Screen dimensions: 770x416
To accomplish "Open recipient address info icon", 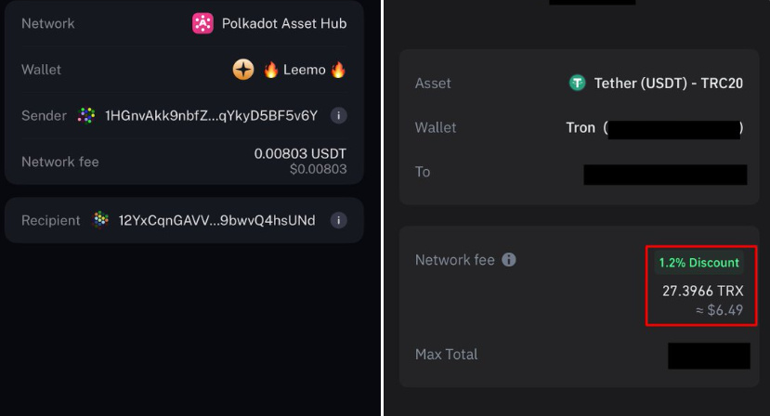I will 338,220.
